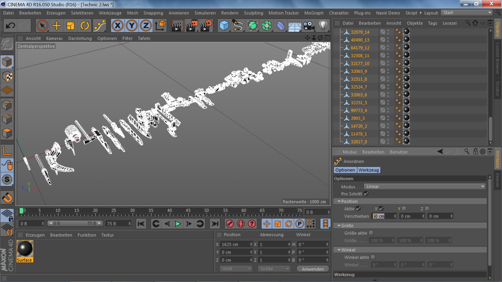502x282 pixels.
Task: Jump to the start of animation
Action: (x=141, y=224)
